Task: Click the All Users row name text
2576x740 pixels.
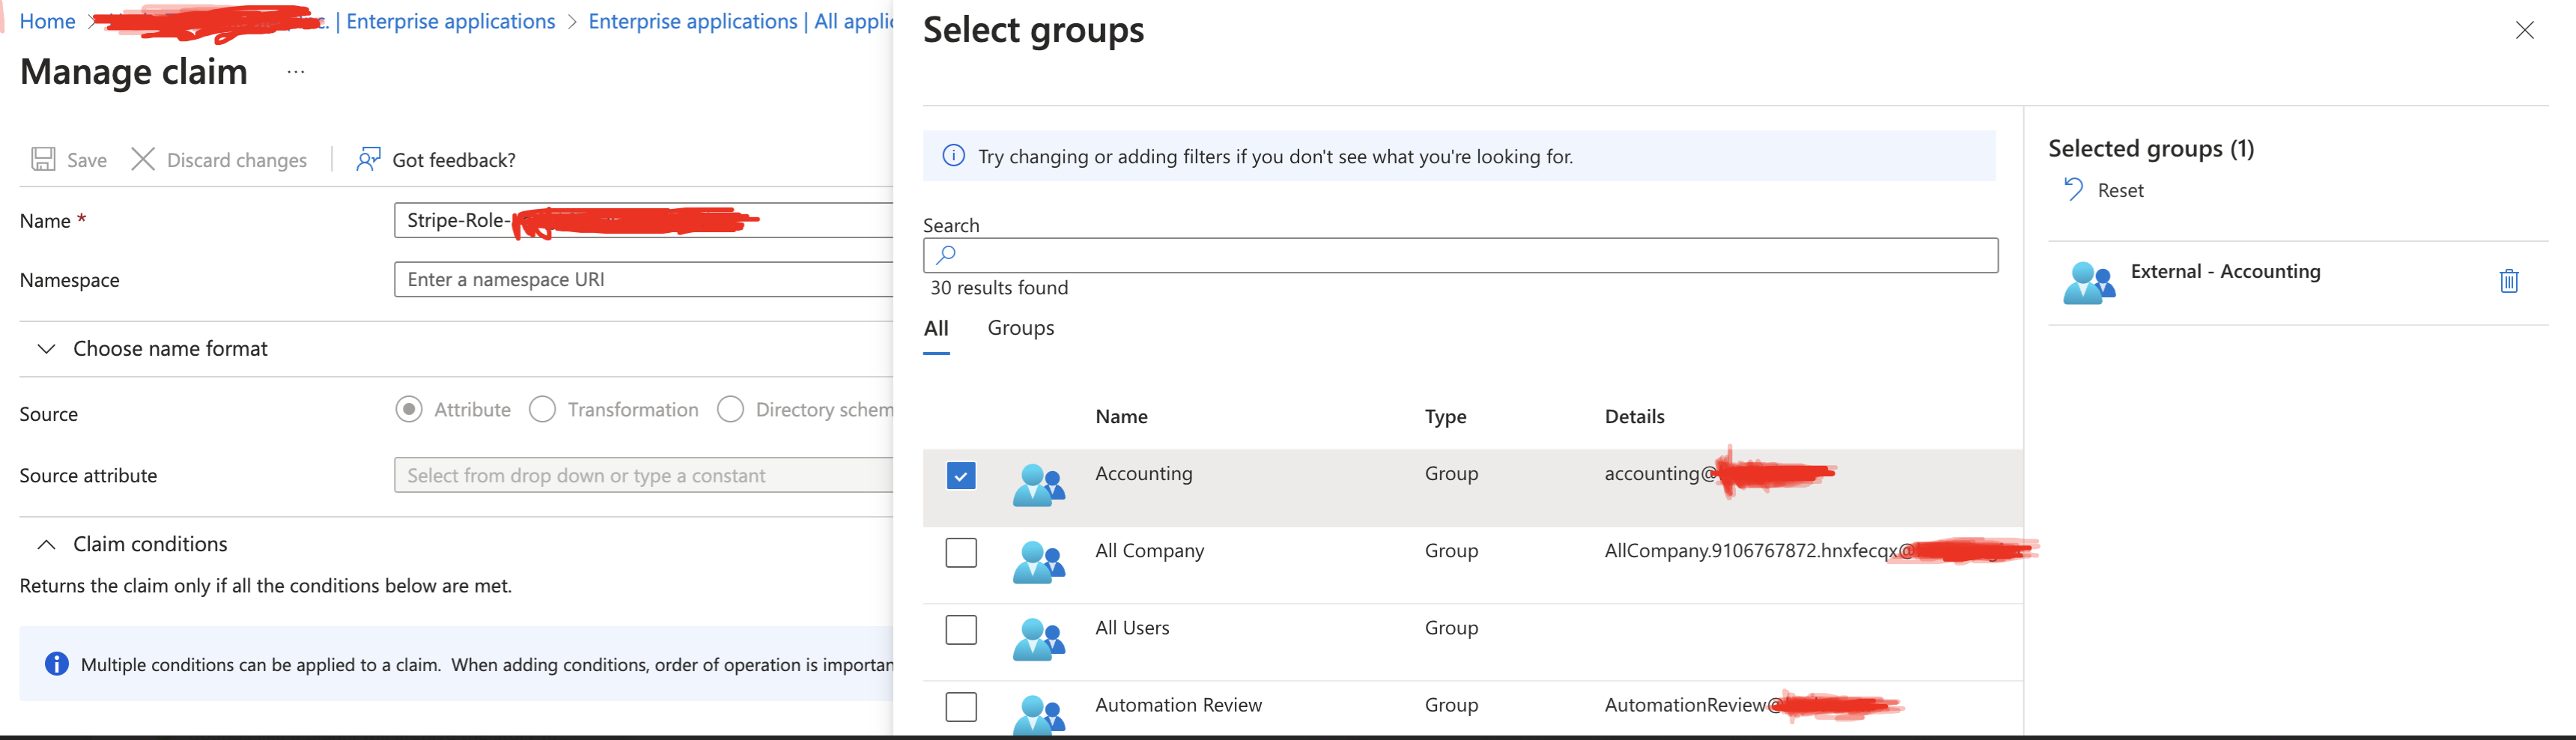Action: (x=1132, y=627)
